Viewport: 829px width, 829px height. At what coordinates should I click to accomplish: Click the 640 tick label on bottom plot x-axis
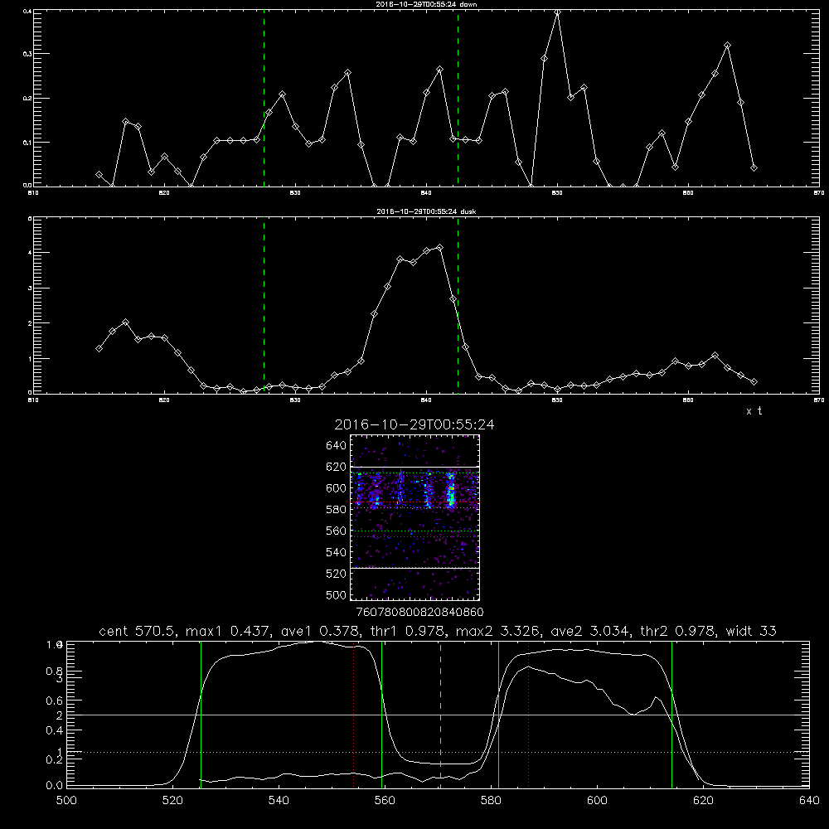(x=809, y=801)
